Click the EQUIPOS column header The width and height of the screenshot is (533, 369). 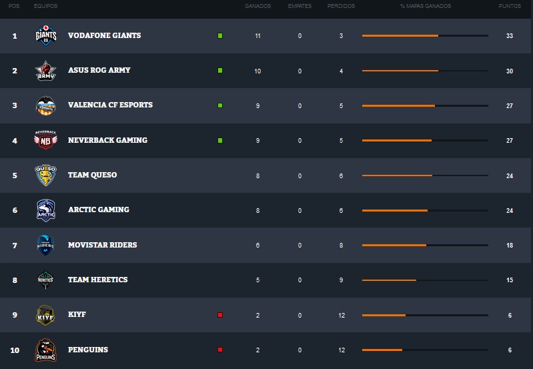[45, 6]
